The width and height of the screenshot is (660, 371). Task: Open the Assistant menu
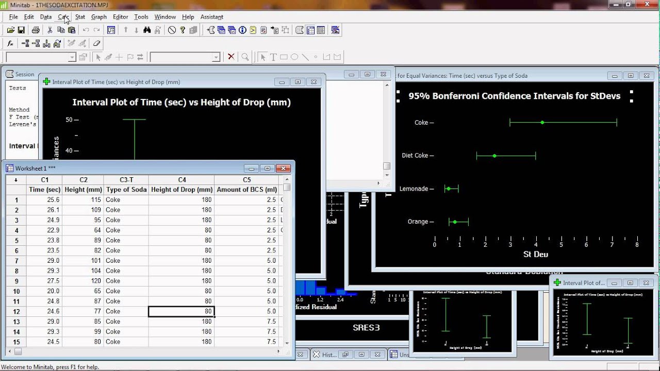212,17
